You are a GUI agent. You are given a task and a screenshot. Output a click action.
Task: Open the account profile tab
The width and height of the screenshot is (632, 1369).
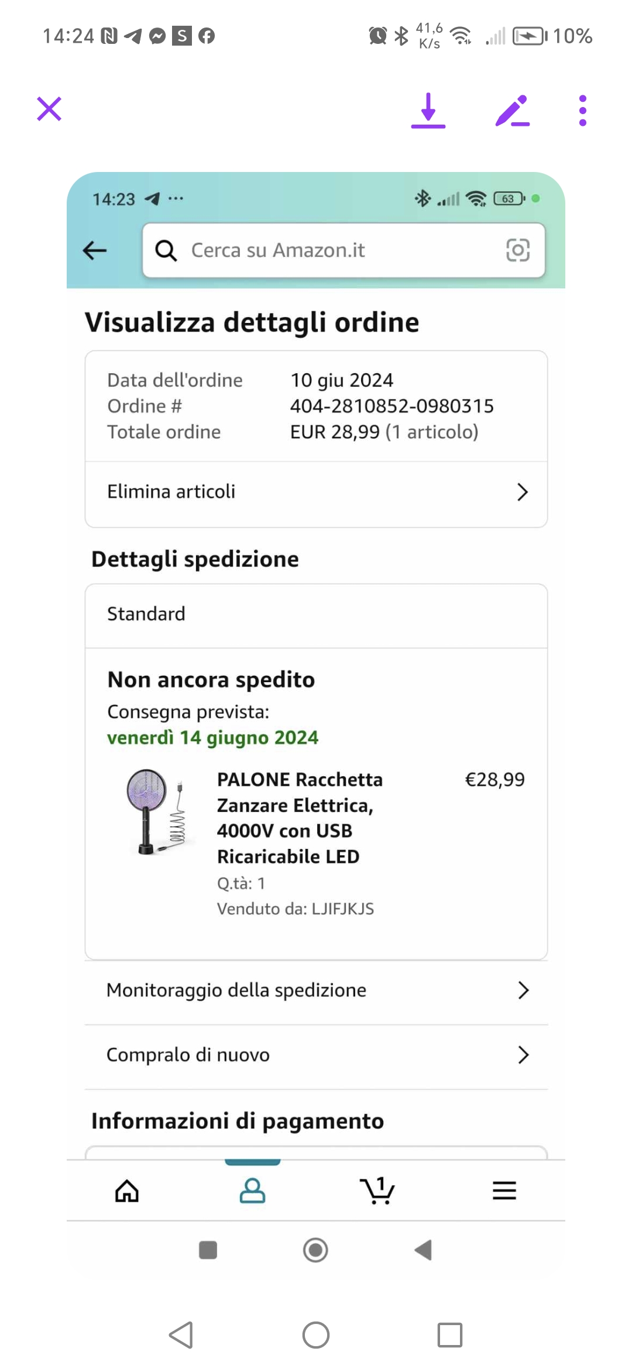tap(252, 1191)
